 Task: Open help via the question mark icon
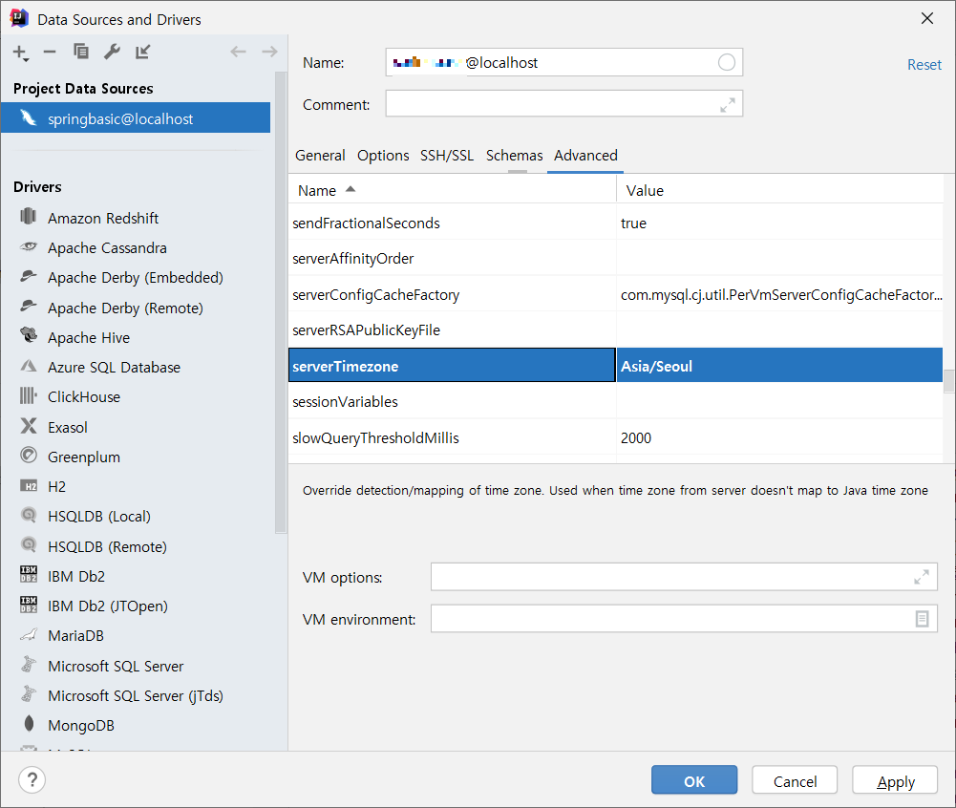coord(32,779)
